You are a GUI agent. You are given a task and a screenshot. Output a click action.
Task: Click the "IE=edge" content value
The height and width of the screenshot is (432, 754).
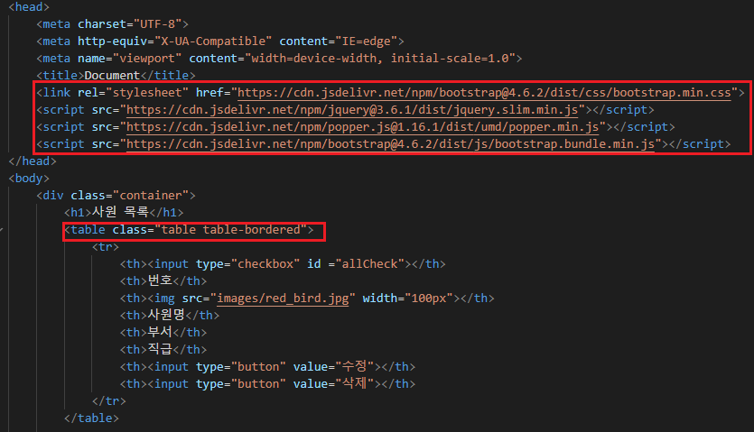point(367,41)
